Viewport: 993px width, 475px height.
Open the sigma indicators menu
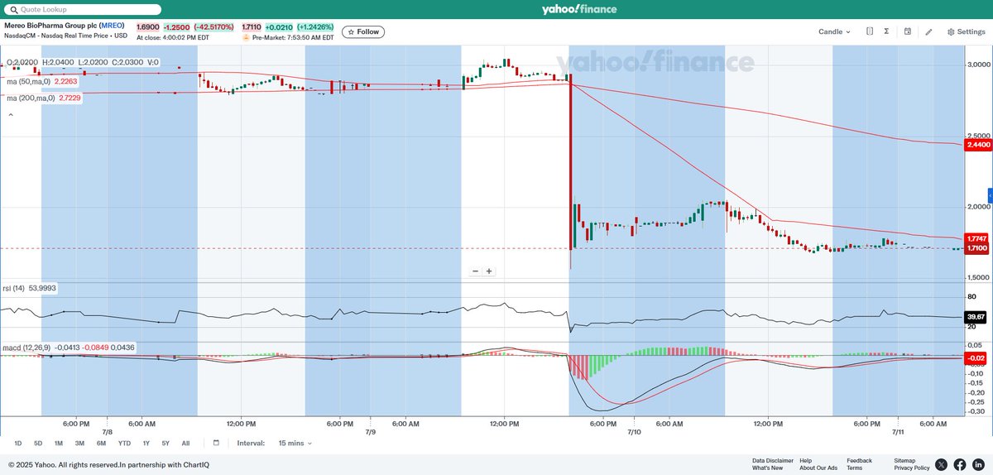[x=886, y=31]
